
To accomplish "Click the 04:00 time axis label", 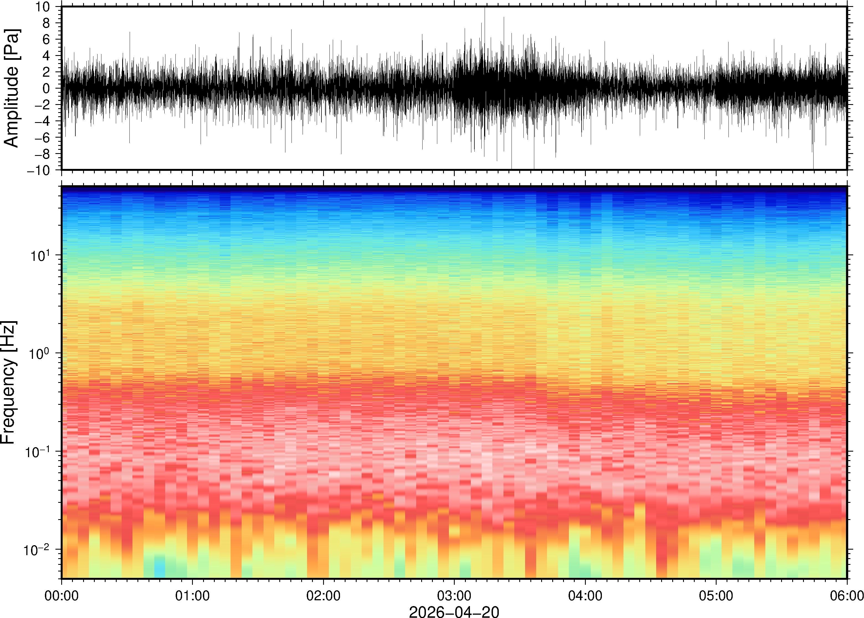I will pos(585,596).
